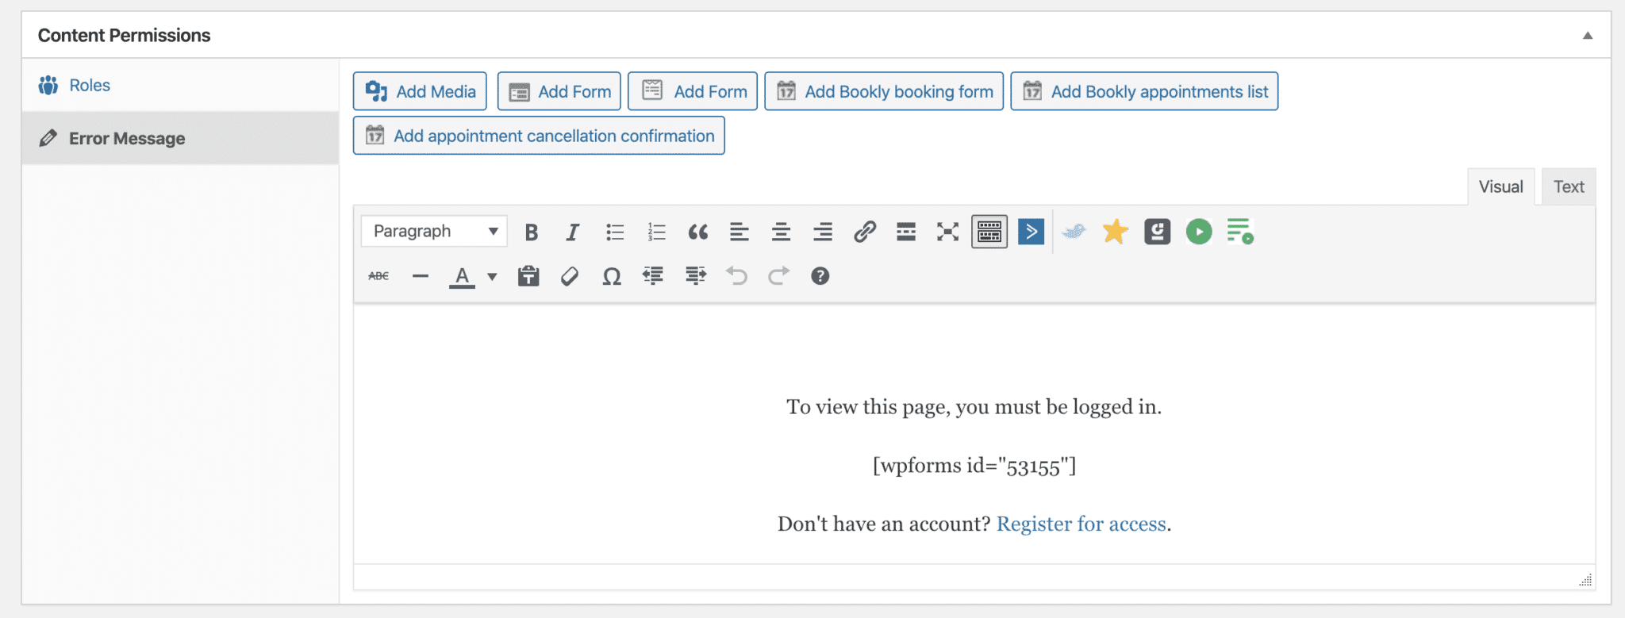Viewport: 1625px width, 618px height.
Task: Align text to the left
Action: [x=740, y=232]
